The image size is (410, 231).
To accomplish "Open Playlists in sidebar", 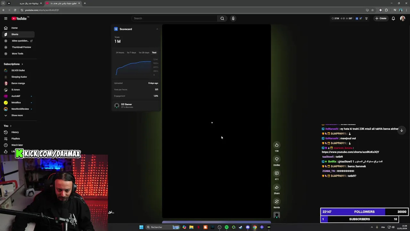I will (18, 139).
